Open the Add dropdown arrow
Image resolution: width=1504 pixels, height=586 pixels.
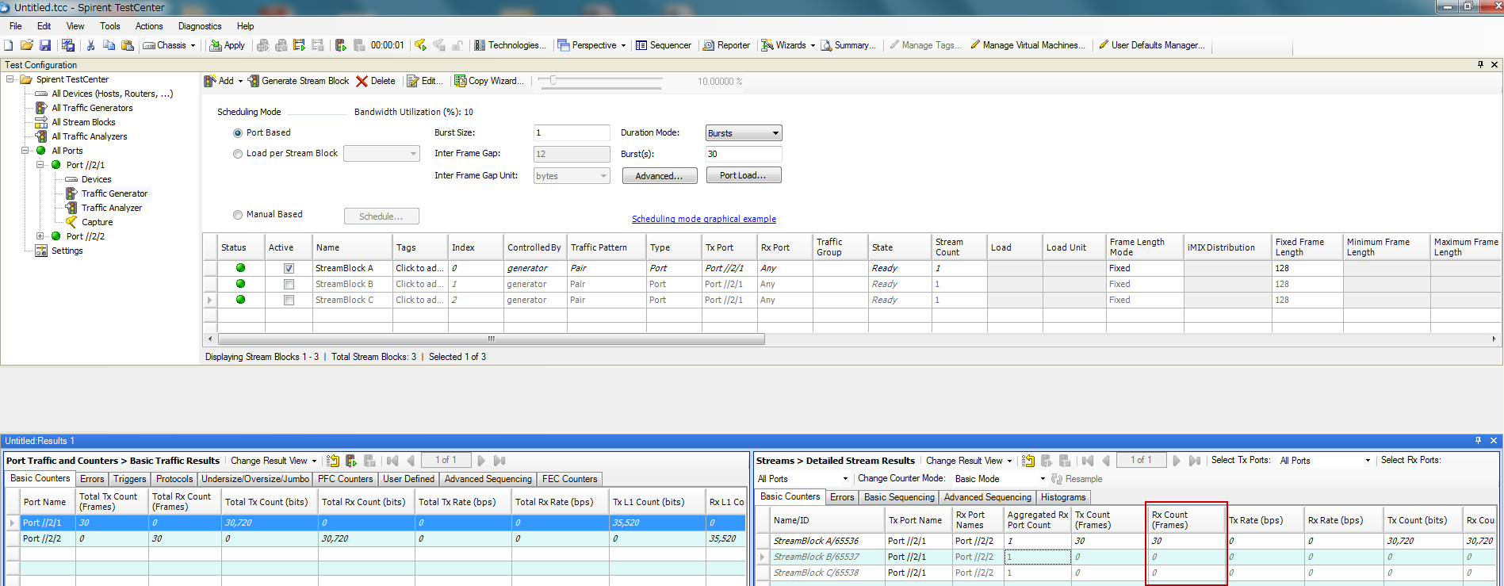240,81
